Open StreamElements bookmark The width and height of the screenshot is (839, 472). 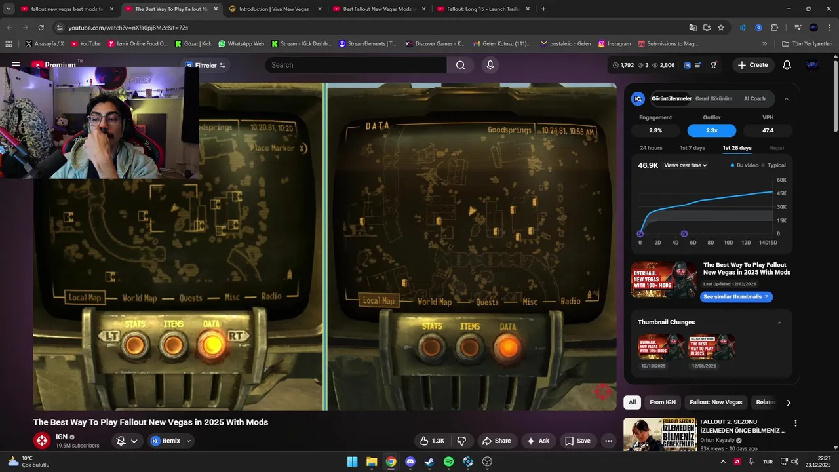367,44
